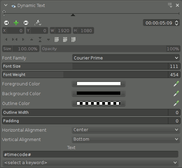The image size is (182, 168).
Task: Pick outline color with eyedropper
Action: 176,103
